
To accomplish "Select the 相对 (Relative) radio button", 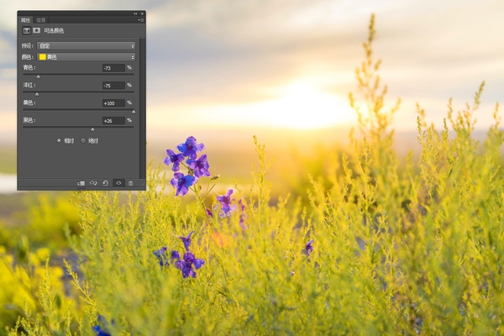I will pyautogui.click(x=59, y=140).
